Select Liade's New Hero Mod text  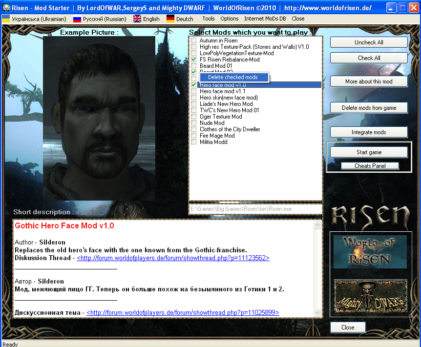click(226, 104)
